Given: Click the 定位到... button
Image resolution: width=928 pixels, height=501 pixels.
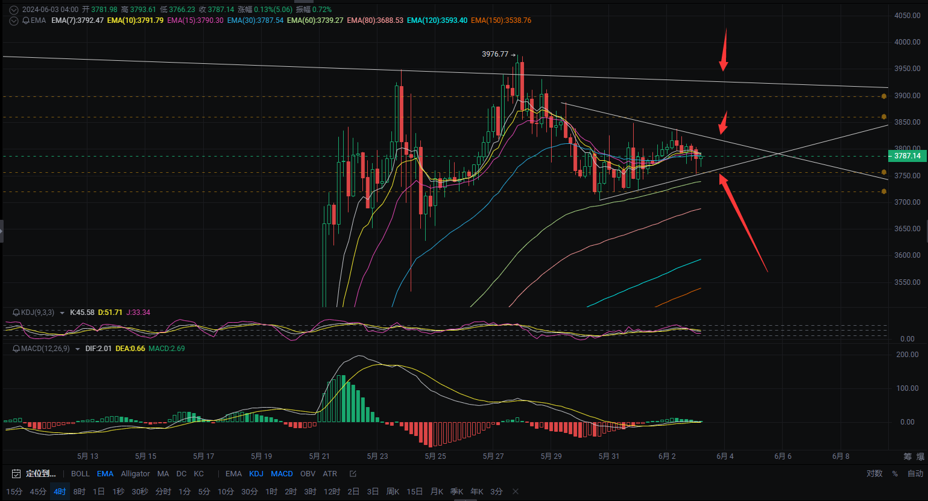Looking at the screenshot, I should [x=40, y=474].
